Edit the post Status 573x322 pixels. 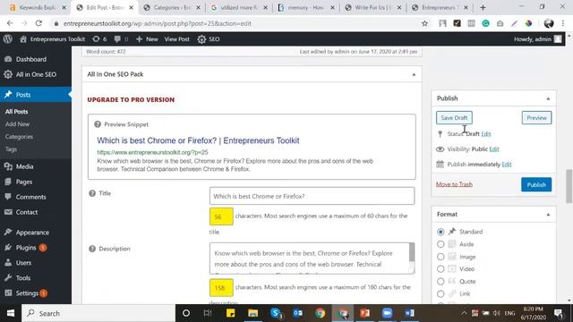[x=485, y=134]
